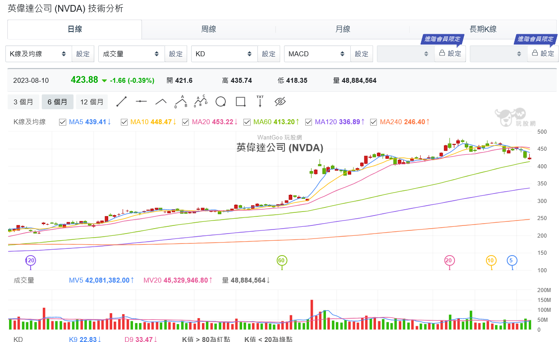This screenshot has height=342, width=559.
Task: Click first 進階會員限定 badge
Action: pos(442,39)
